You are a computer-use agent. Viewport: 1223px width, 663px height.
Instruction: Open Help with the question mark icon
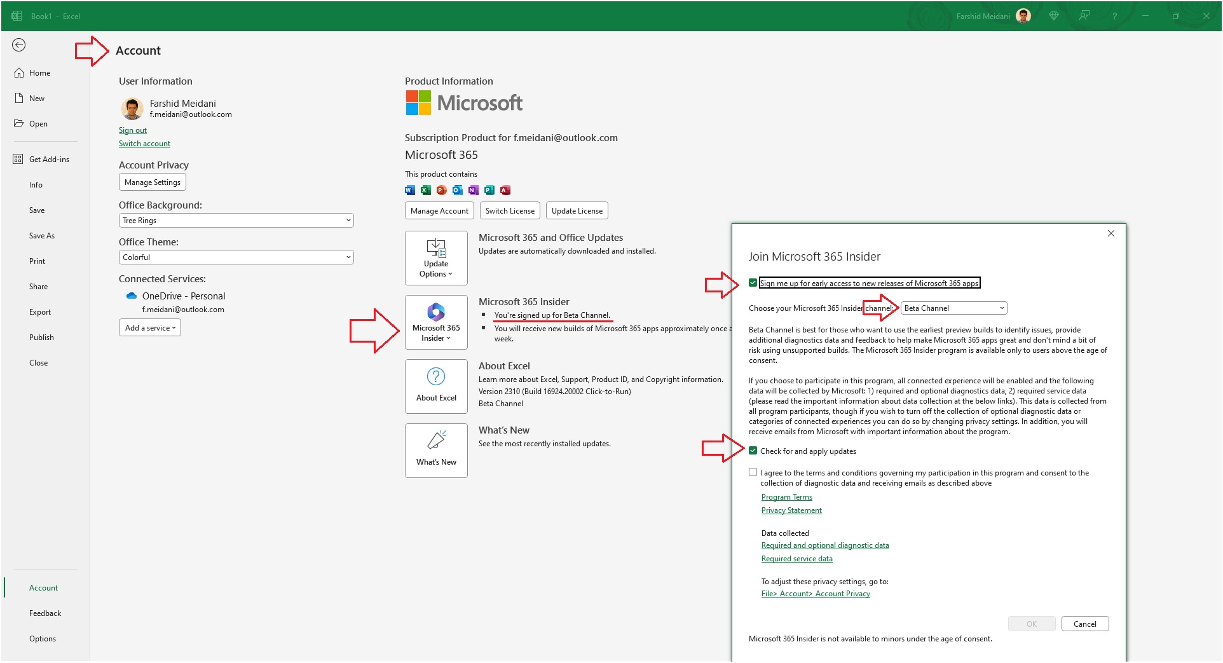click(1114, 16)
